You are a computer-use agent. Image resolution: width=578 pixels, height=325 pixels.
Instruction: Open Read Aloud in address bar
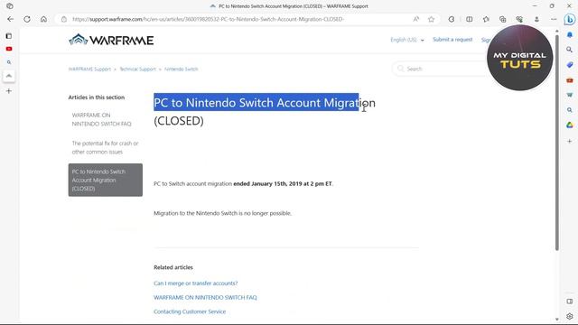415,19
